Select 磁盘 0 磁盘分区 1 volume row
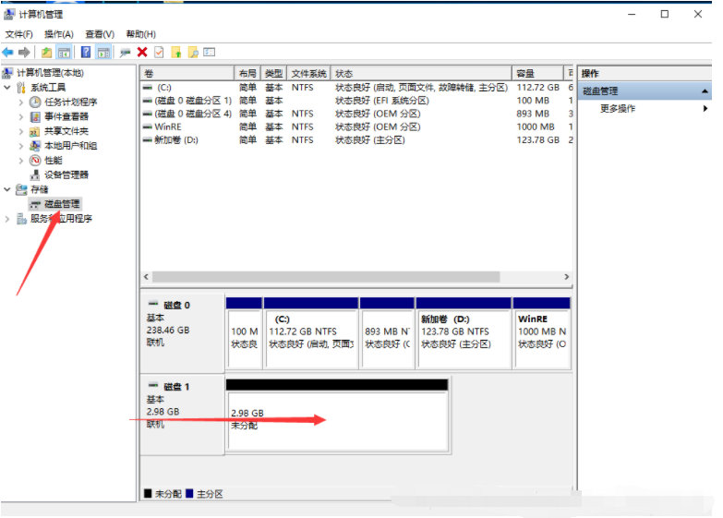Screen dimensions: 723x518 356,101
